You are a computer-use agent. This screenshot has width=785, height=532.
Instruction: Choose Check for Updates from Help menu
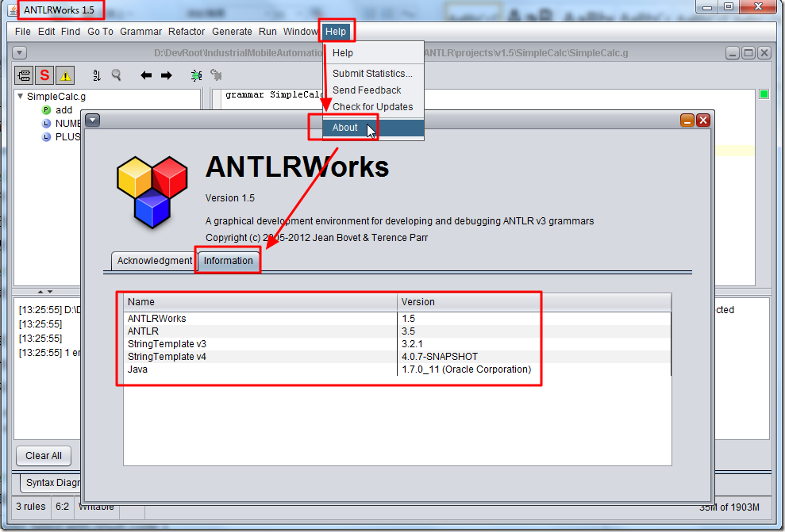click(374, 107)
